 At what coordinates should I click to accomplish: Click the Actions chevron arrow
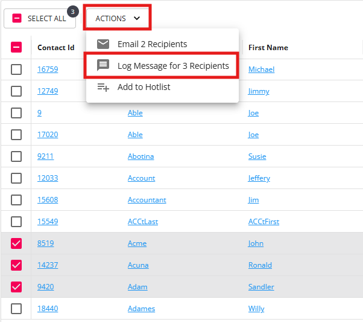[x=137, y=18]
